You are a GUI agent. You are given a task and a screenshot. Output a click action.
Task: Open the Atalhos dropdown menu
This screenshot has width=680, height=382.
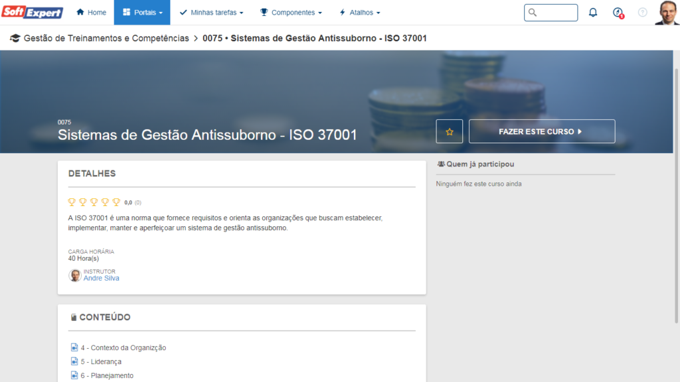coord(360,13)
